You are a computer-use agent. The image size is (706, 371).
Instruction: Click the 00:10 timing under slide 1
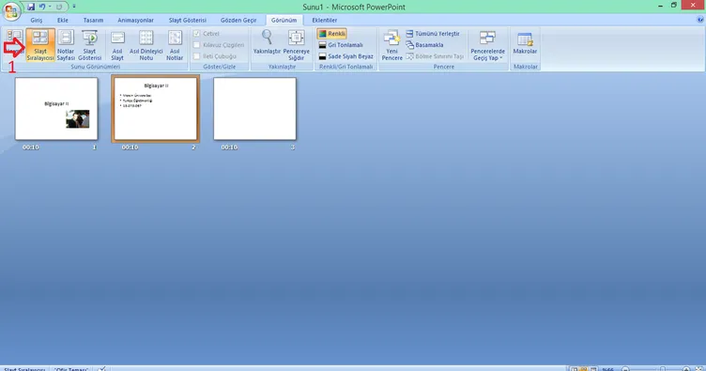click(x=31, y=147)
